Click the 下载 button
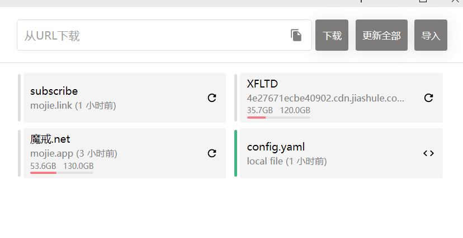The height and width of the screenshot is (238, 463). point(332,35)
